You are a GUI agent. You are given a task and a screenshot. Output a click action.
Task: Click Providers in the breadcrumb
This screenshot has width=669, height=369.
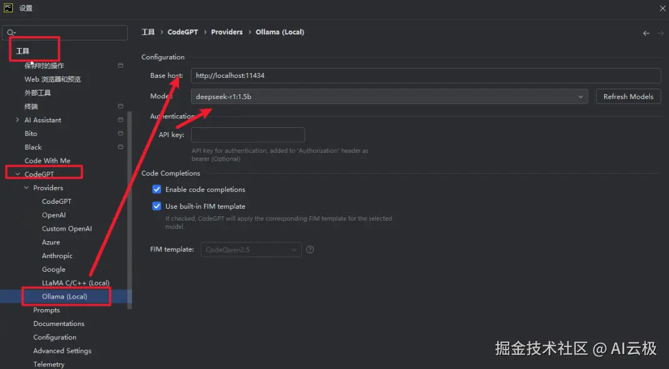click(x=227, y=32)
